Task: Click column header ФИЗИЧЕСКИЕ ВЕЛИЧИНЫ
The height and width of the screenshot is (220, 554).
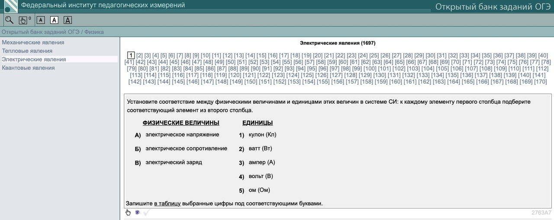Action: [x=181, y=123]
